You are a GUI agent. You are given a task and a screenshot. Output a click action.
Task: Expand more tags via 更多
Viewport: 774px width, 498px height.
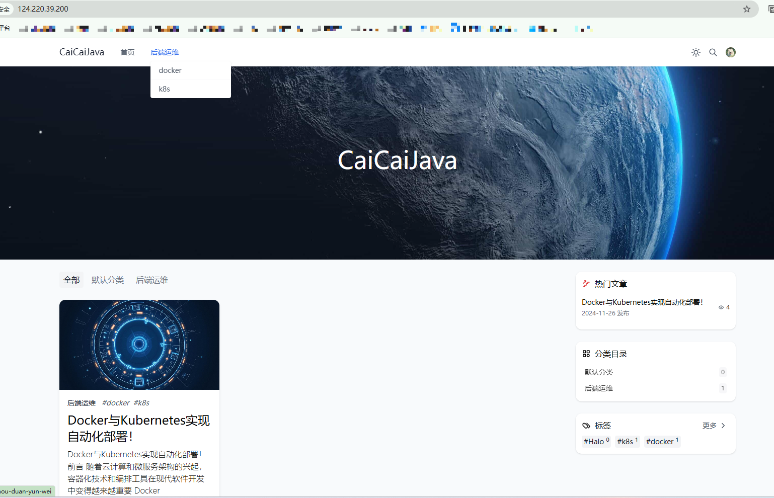pos(714,426)
